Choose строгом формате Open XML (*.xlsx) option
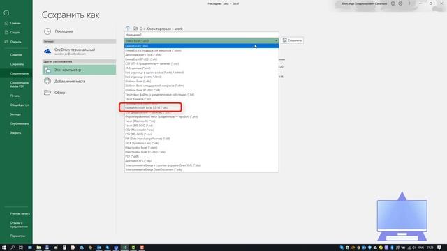This screenshot has width=447, height=251. (x=202, y=165)
